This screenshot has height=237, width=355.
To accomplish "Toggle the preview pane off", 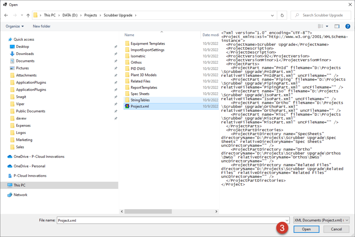I will pyautogui.click(x=337, y=26).
